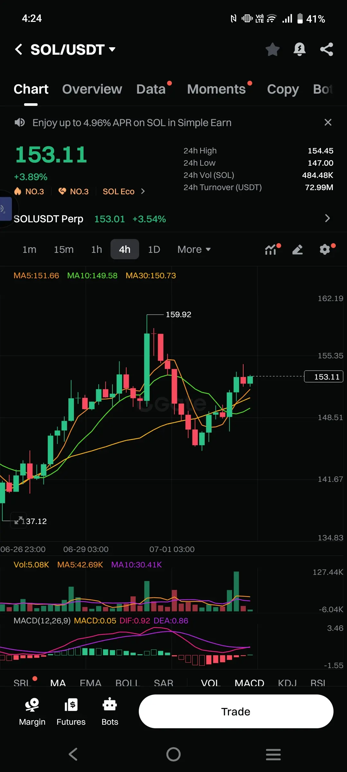The height and width of the screenshot is (772, 347).
Task: Open the Simple Earn APR announcement
Action: click(132, 123)
